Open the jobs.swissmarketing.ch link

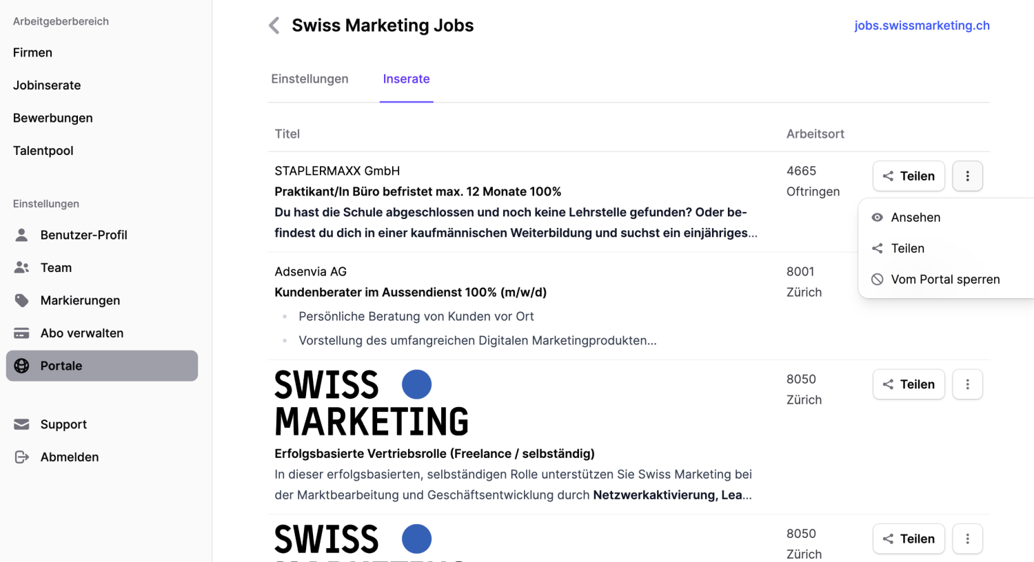point(922,25)
